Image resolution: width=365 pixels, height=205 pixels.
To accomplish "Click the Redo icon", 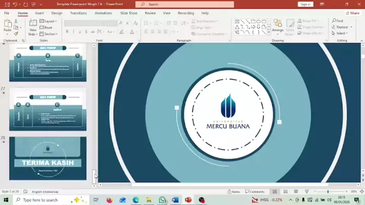I will [x=25, y=5].
